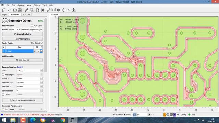The image size is (219, 123).
Task: Click the Open Excellon dots icon
Action: (x=9, y=10)
